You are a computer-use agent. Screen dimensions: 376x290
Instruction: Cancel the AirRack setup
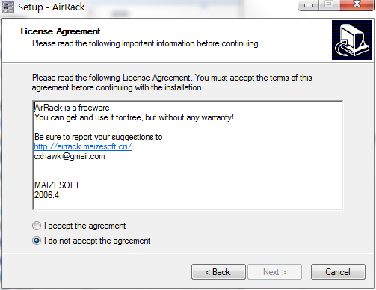point(338,272)
